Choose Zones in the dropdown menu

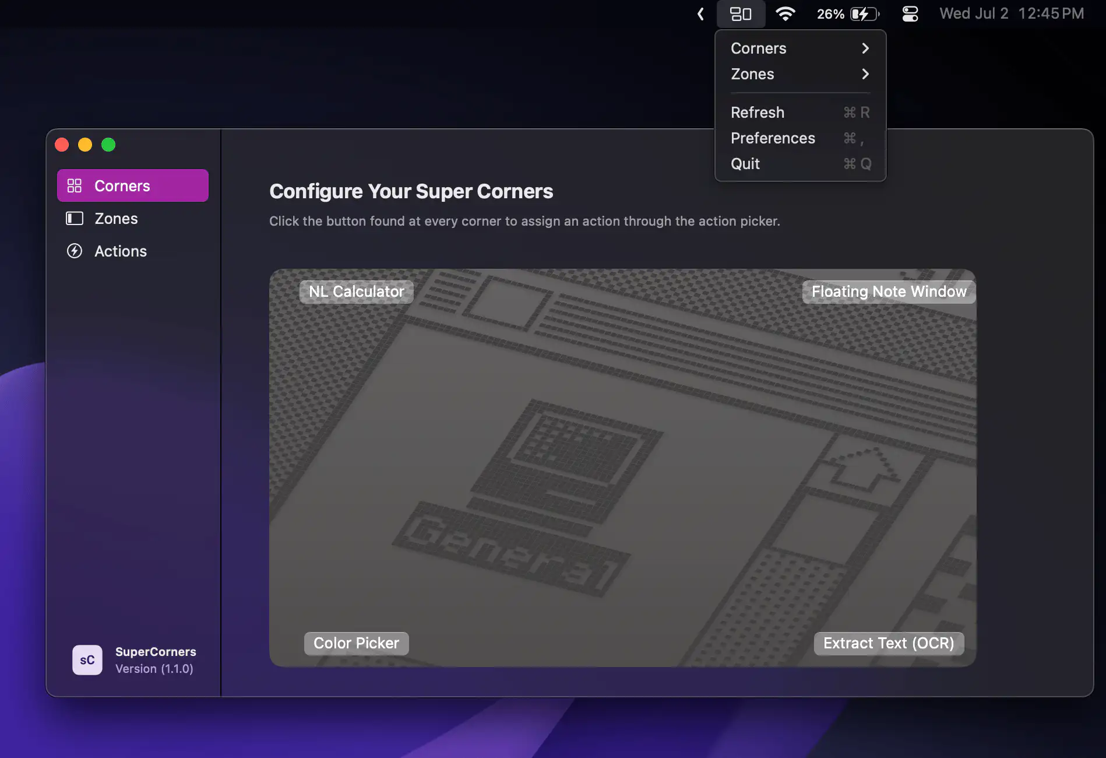pyautogui.click(x=800, y=74)
